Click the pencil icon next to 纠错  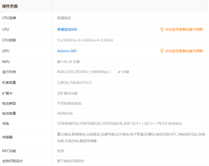click(x=119, y=72)
